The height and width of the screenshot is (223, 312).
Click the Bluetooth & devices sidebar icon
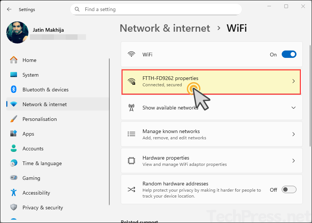(x=14, y=90)
